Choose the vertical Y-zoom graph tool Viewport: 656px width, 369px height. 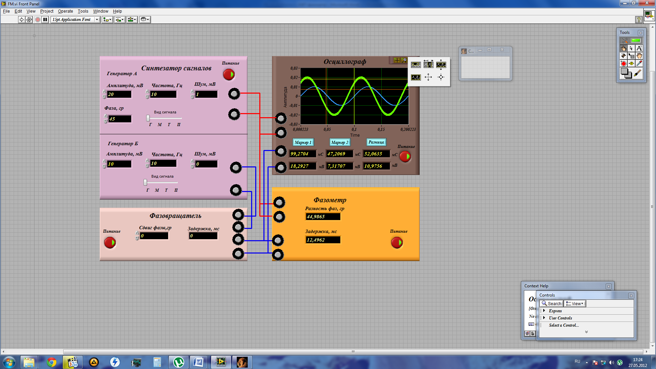pos(441,65)
